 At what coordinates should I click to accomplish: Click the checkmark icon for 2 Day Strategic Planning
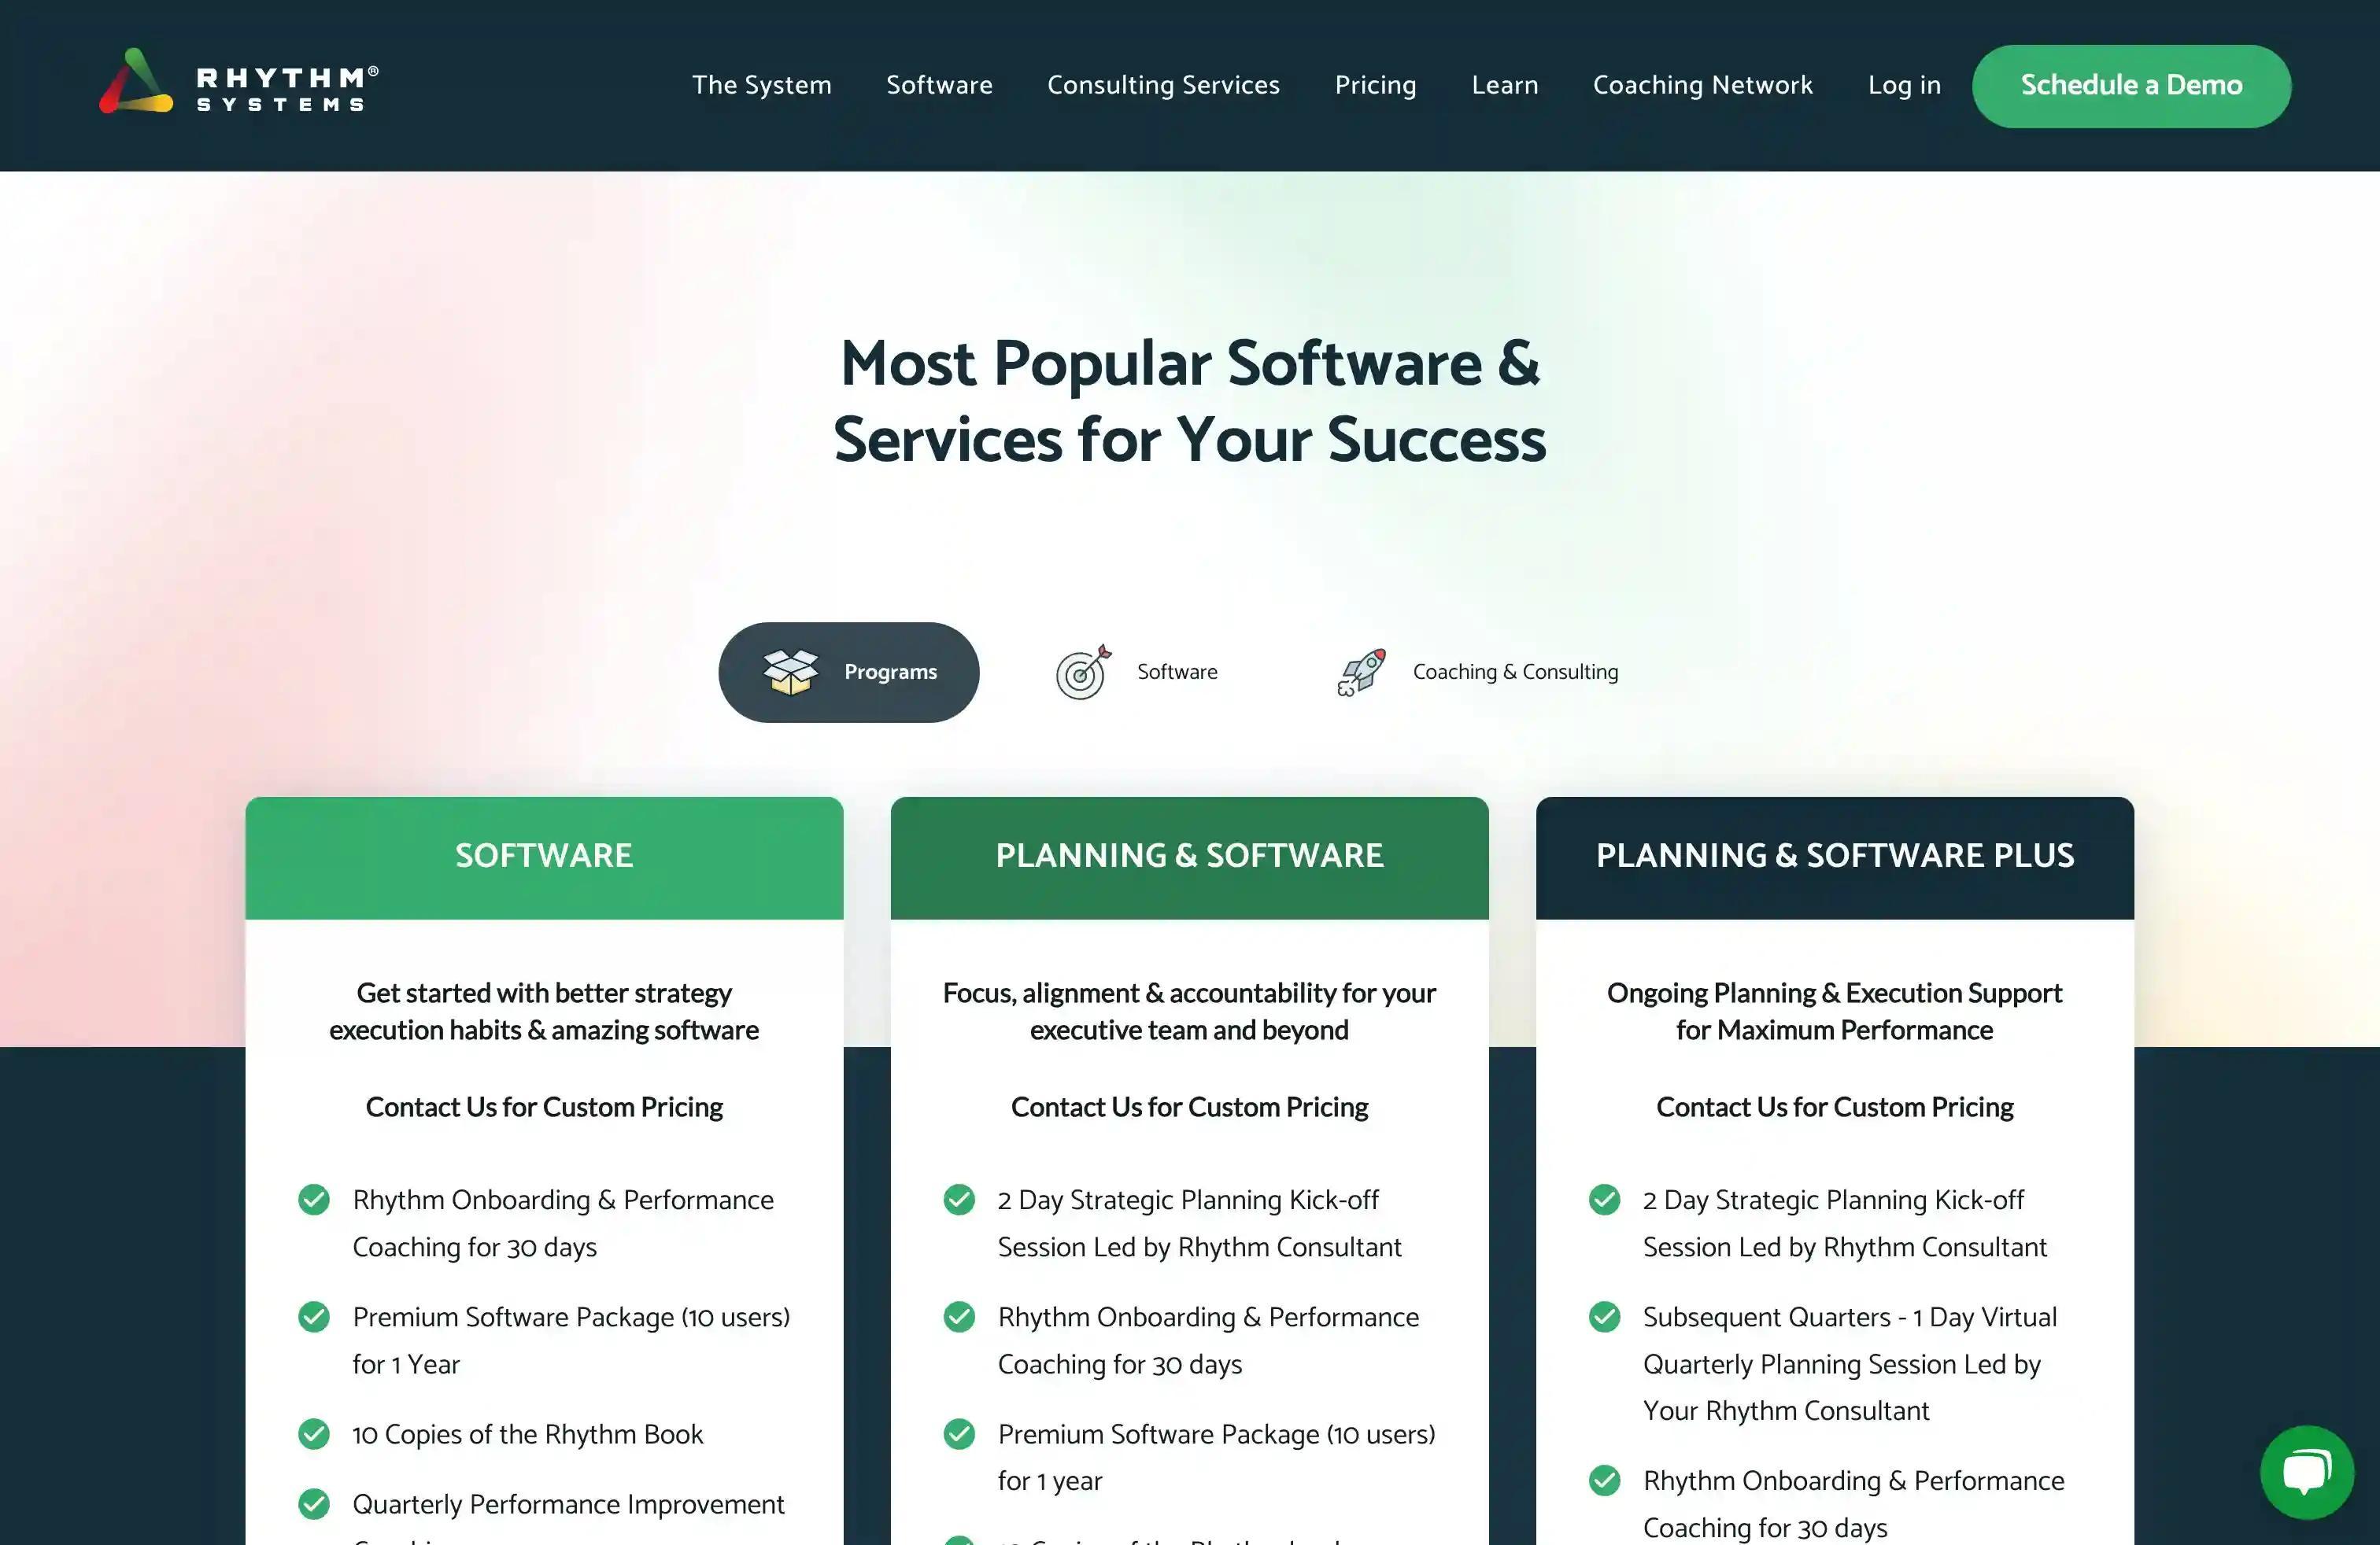pyautogui.click(x=959, y=1200)
